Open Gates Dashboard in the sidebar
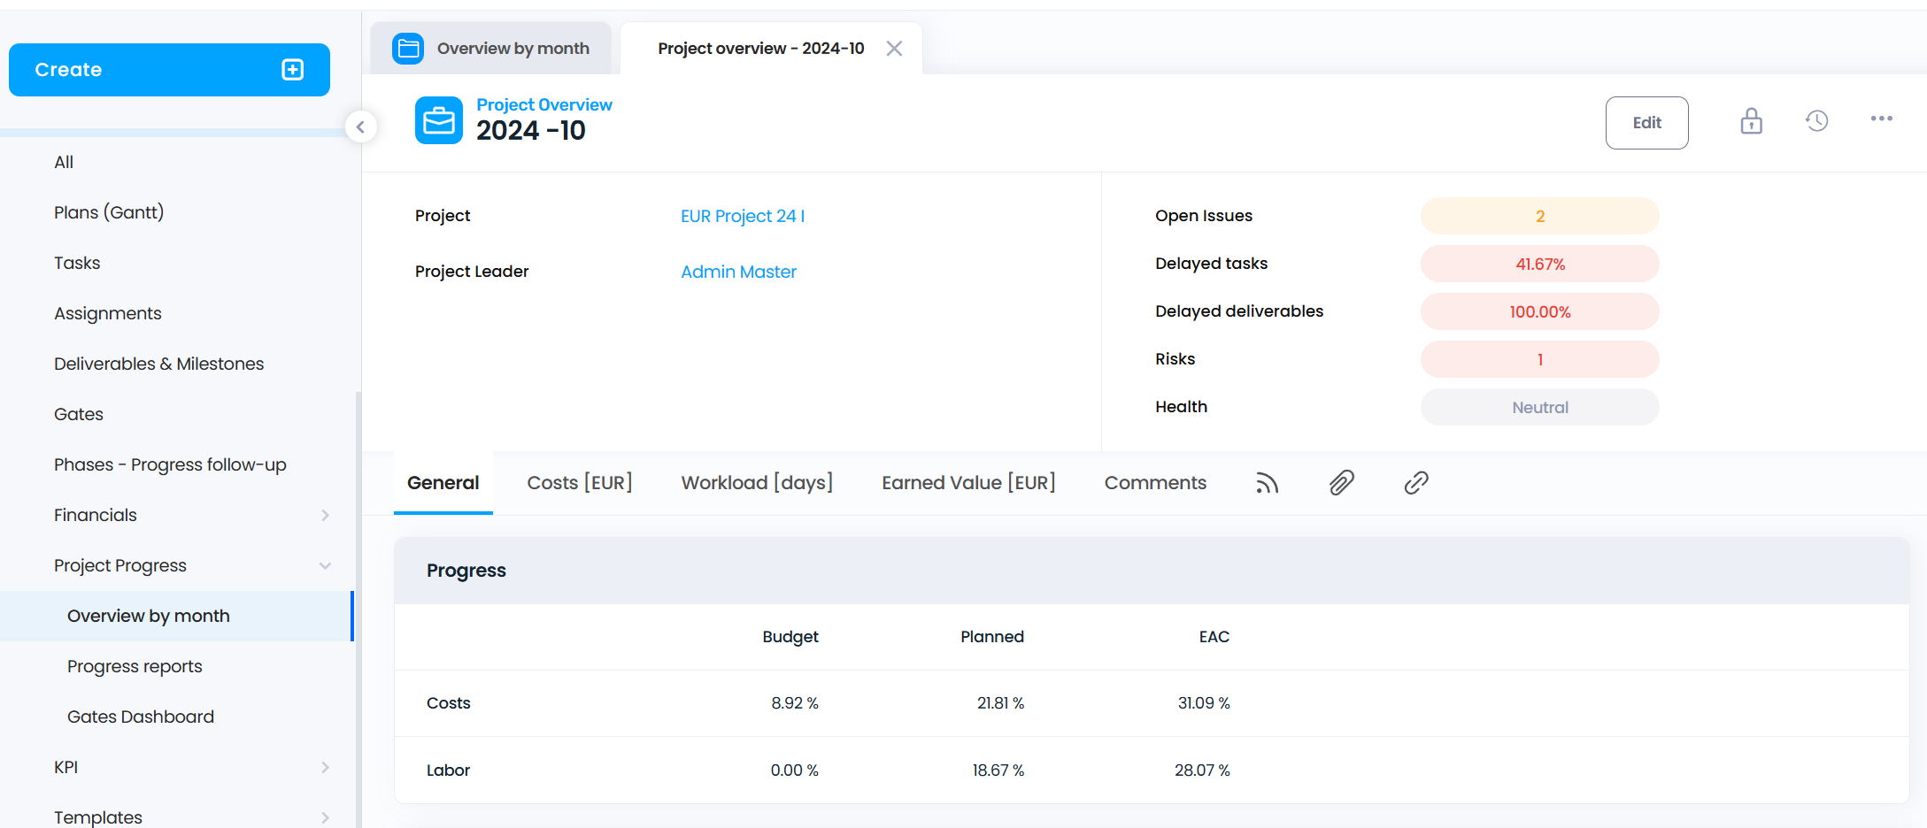Screen dimensions: 1927x828 [141, 717]
